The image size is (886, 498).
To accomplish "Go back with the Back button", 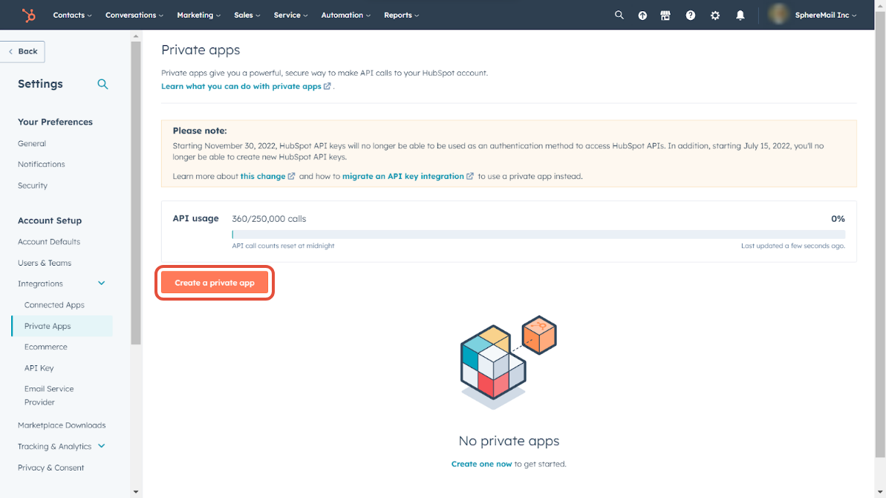I will 22,51.
